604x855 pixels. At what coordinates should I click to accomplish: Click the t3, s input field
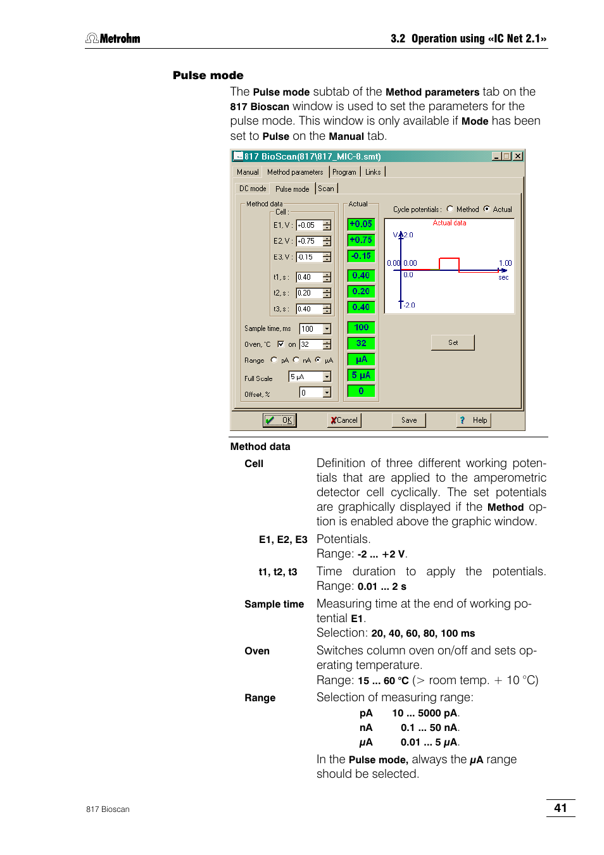tap(309, 309)
